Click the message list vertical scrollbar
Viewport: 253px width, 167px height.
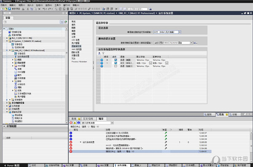click(251, 147)
